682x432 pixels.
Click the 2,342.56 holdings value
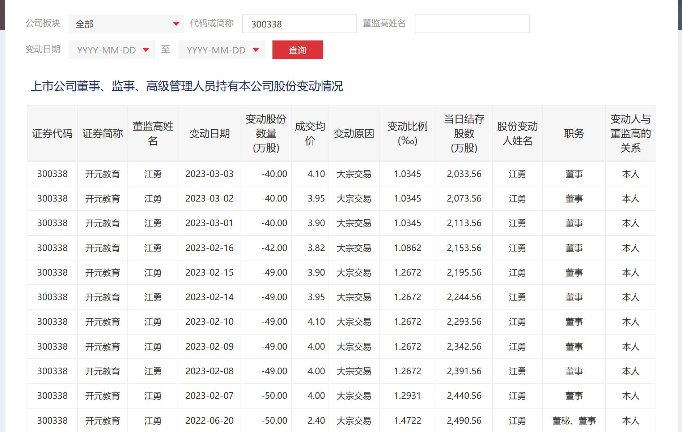click(x=464, y=346)
